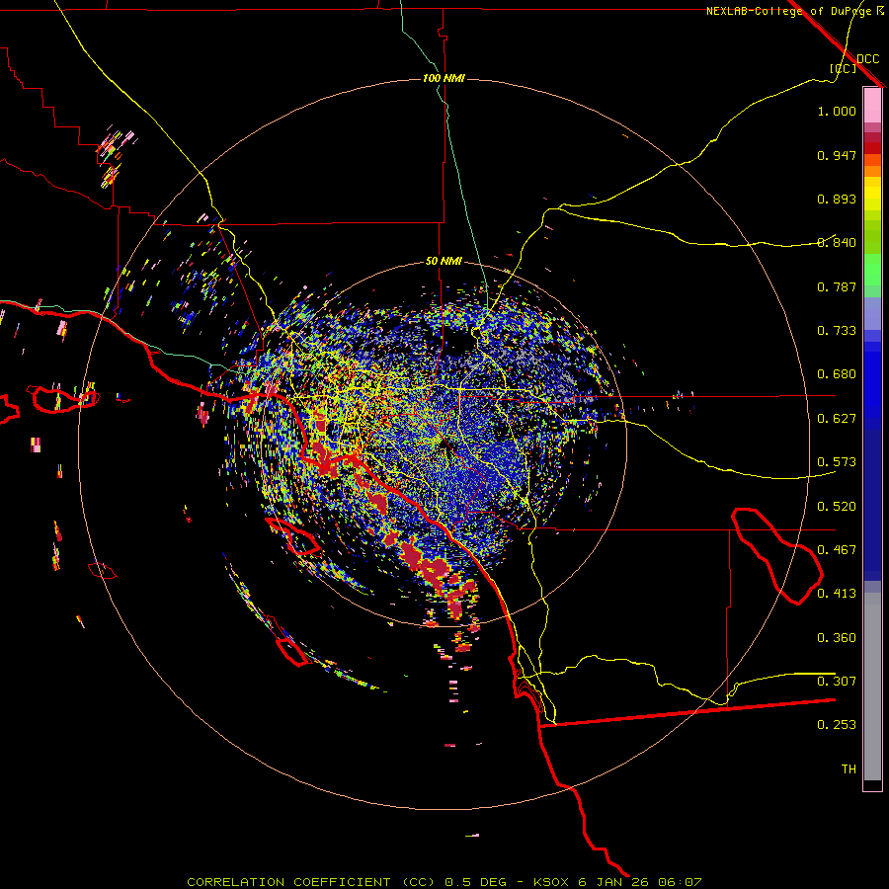Select the 0.253 legend value
The image size is (889, 889).
837,725
